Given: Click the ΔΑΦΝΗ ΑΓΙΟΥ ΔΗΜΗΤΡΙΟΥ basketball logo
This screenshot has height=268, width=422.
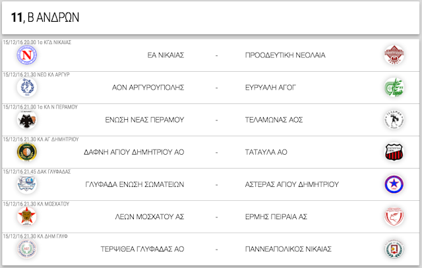Looking at the screenshot, I should point(27,152).
